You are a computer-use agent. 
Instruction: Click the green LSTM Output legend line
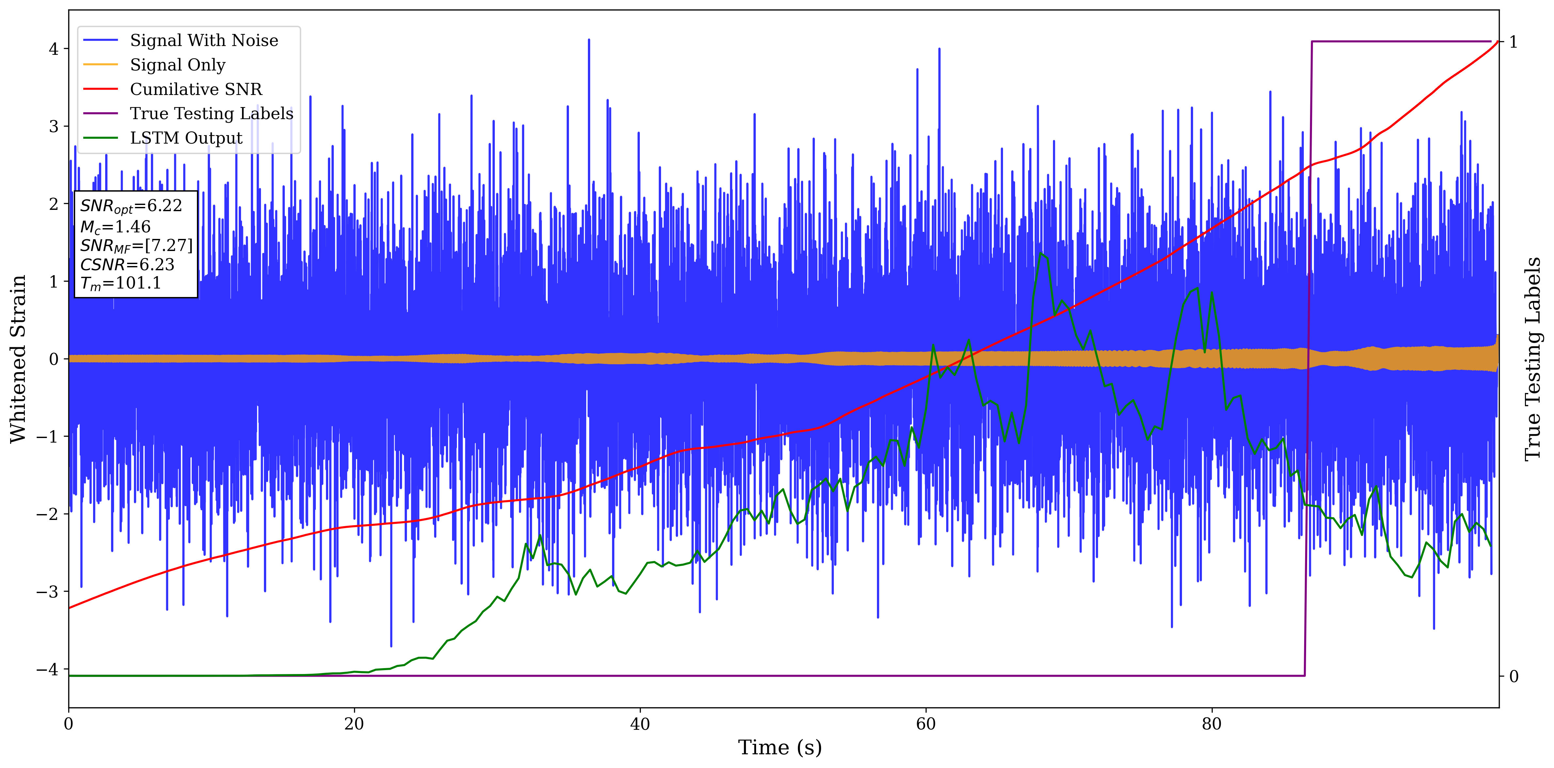coord(100,138)
